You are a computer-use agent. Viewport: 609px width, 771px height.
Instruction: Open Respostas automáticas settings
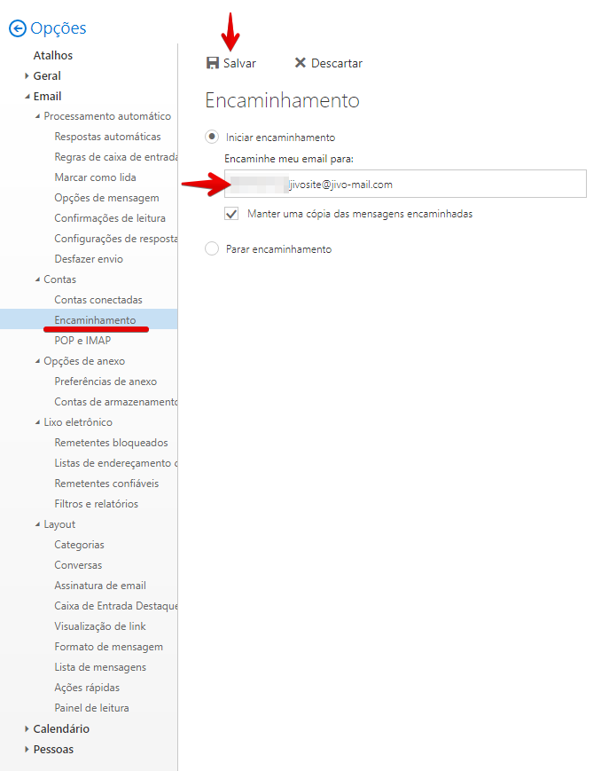pos(107,137)
